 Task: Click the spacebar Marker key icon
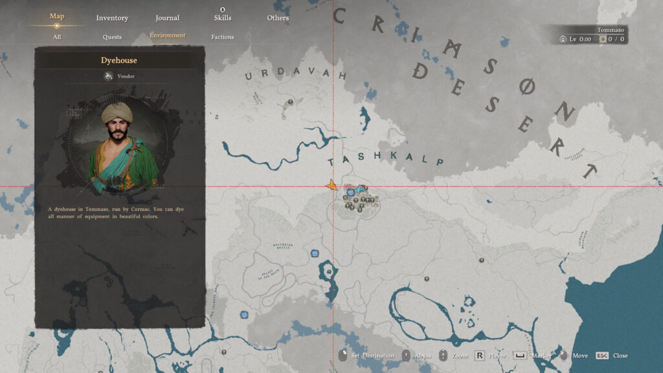click(520, 356)
